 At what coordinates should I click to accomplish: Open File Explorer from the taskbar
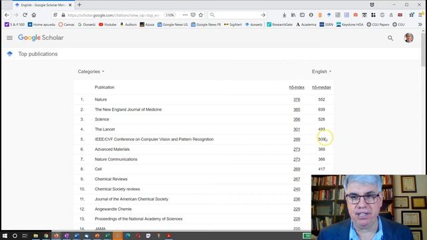pos(35,235)
